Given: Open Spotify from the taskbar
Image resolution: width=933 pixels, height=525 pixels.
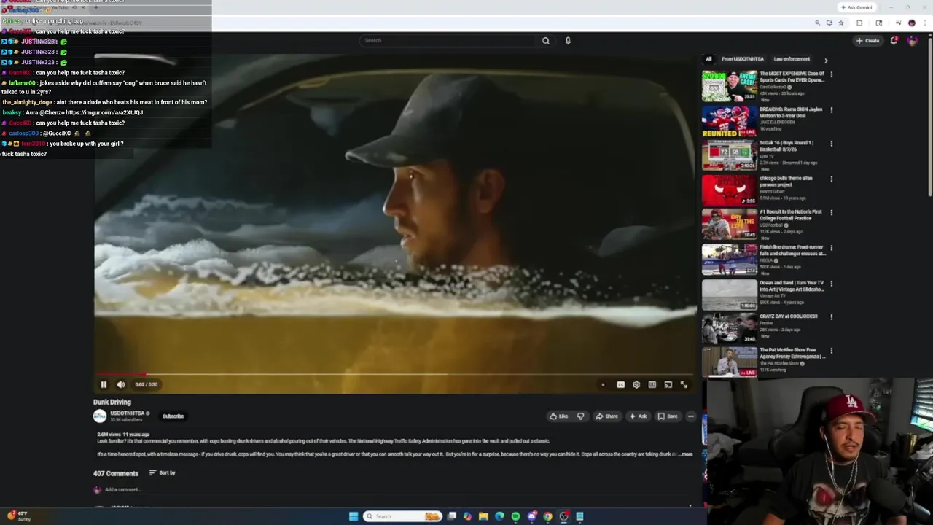Looking at the screenshot, I should tap(515, 516).
